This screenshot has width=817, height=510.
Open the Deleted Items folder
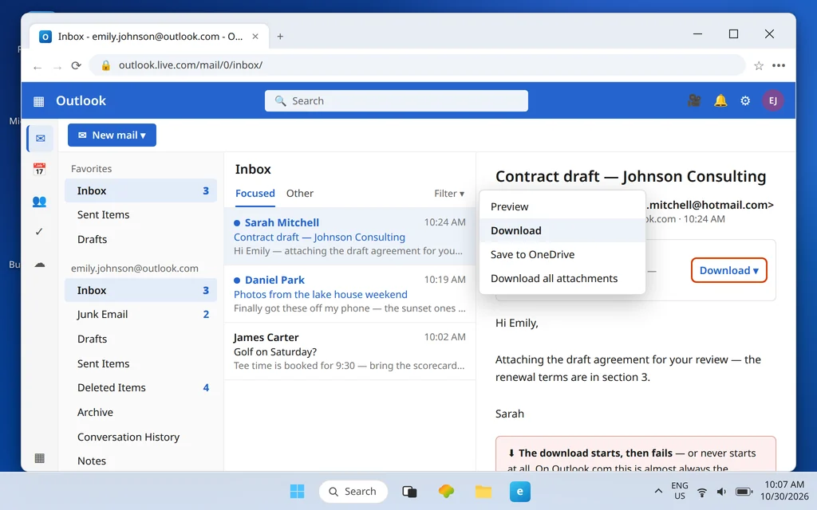coord(140,388)
